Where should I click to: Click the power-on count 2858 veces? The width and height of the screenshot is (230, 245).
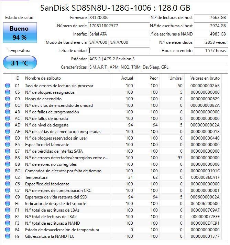211,42
